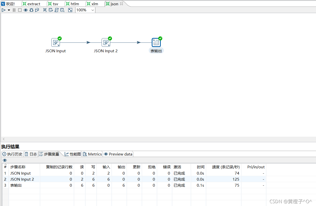Verify the transformation icon
316x206 pixels.
pyautogui.click(x=45, y=10)
